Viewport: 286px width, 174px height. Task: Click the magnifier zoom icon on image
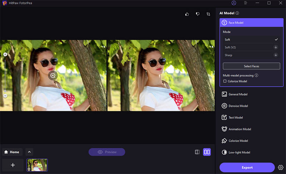[x=53, y=75]
